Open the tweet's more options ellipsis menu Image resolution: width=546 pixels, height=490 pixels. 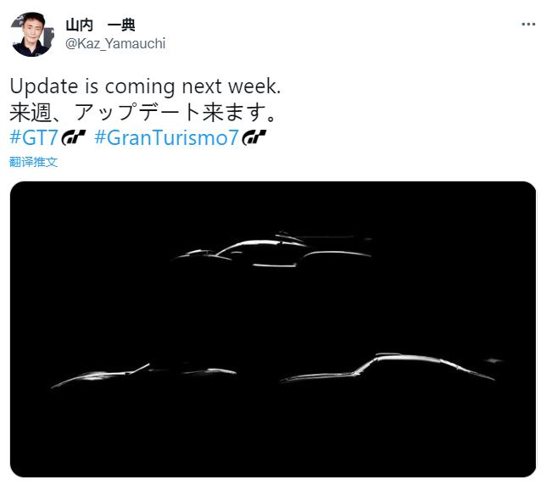click(x=527, y=25)
